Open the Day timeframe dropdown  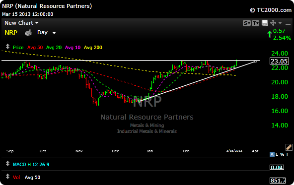pyautogui.click(x=47, y=33)
